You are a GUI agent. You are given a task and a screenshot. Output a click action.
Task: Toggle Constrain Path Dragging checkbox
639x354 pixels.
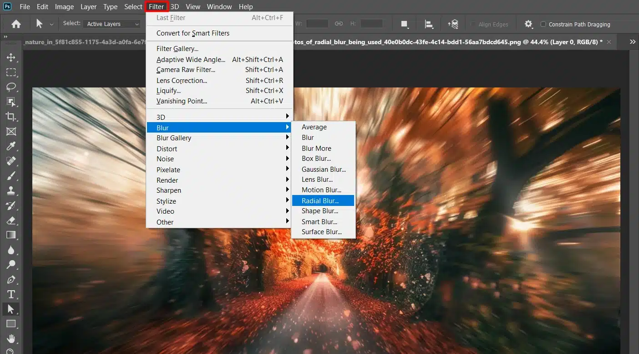click(x=543, y=24)
